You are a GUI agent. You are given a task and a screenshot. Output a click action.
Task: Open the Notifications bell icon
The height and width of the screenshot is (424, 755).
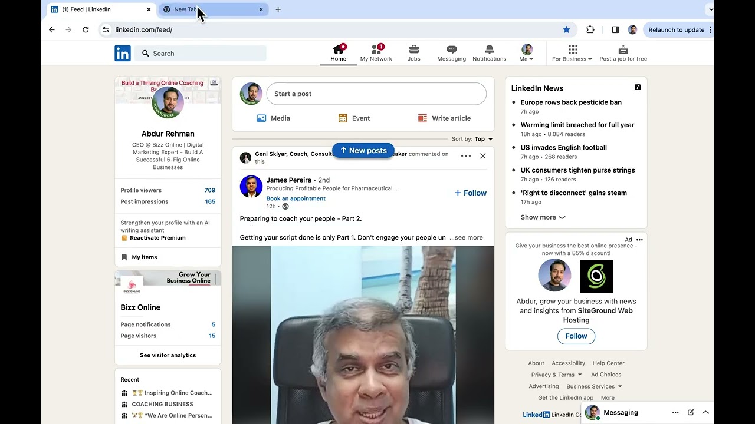click(490, 49)
